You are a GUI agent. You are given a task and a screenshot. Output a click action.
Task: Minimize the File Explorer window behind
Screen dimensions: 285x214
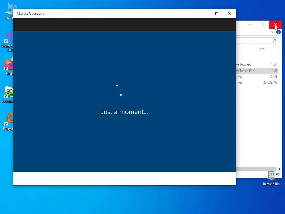250,25
